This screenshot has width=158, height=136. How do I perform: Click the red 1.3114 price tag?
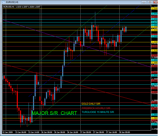(154, 56)
